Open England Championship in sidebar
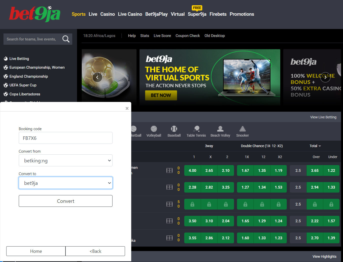Viewport: 343px width, 262px height. tap(28, 76)
